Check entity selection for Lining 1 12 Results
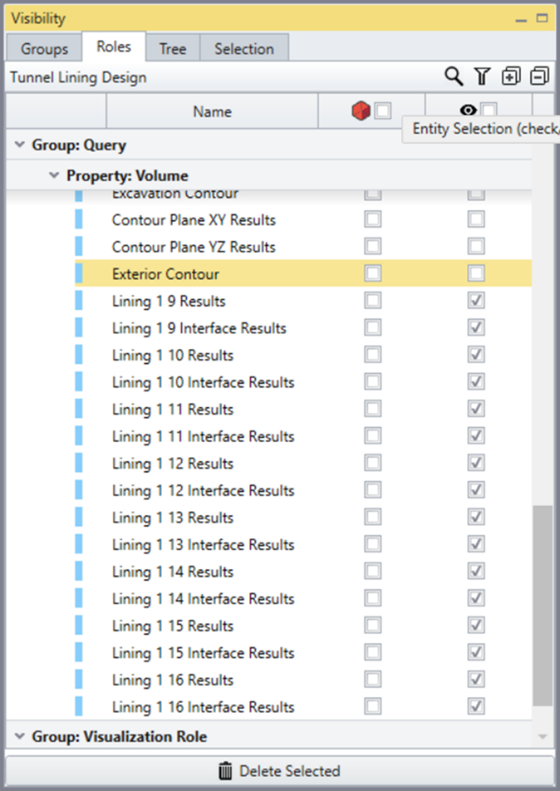The width and height of the screenshot is (560, 791). tap(373, 463)
